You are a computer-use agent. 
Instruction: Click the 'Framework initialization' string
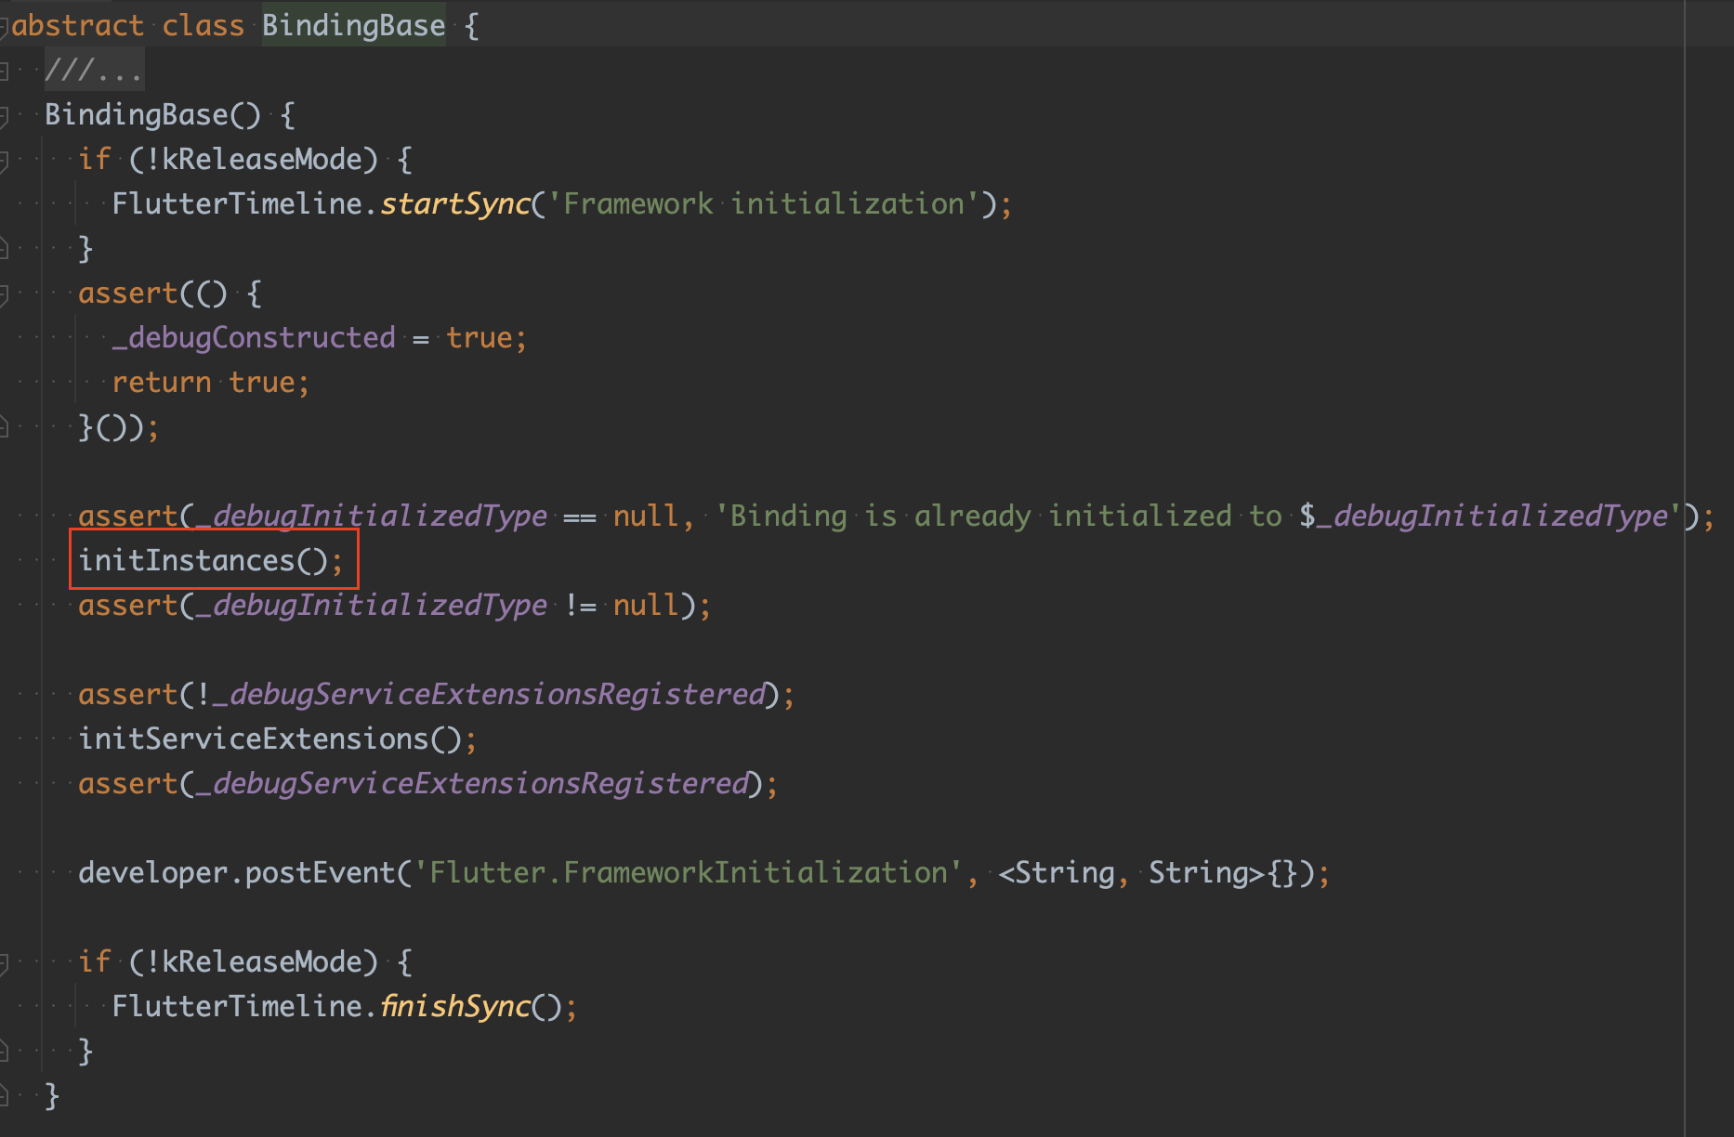[763, 204]
